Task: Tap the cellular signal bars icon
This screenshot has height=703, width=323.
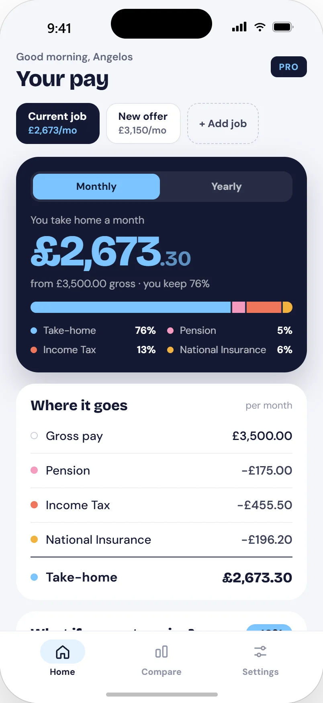Action: pos(239,27)
